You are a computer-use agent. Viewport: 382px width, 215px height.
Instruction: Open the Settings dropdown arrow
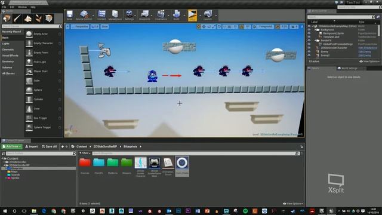pyautogui.click(x=135, y=16)
